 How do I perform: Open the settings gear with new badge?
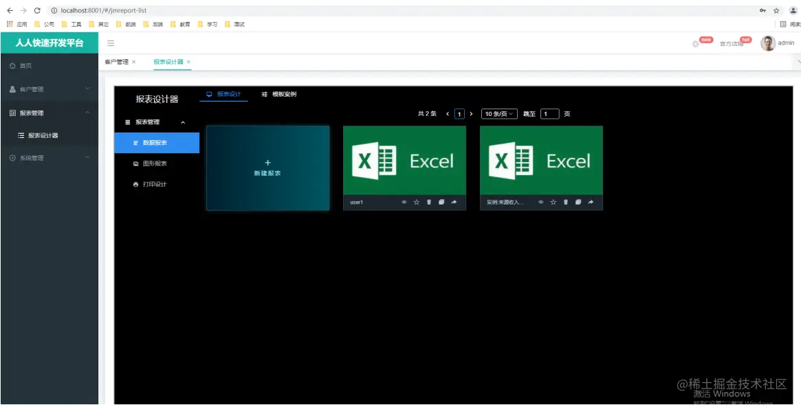pos(695,44)
